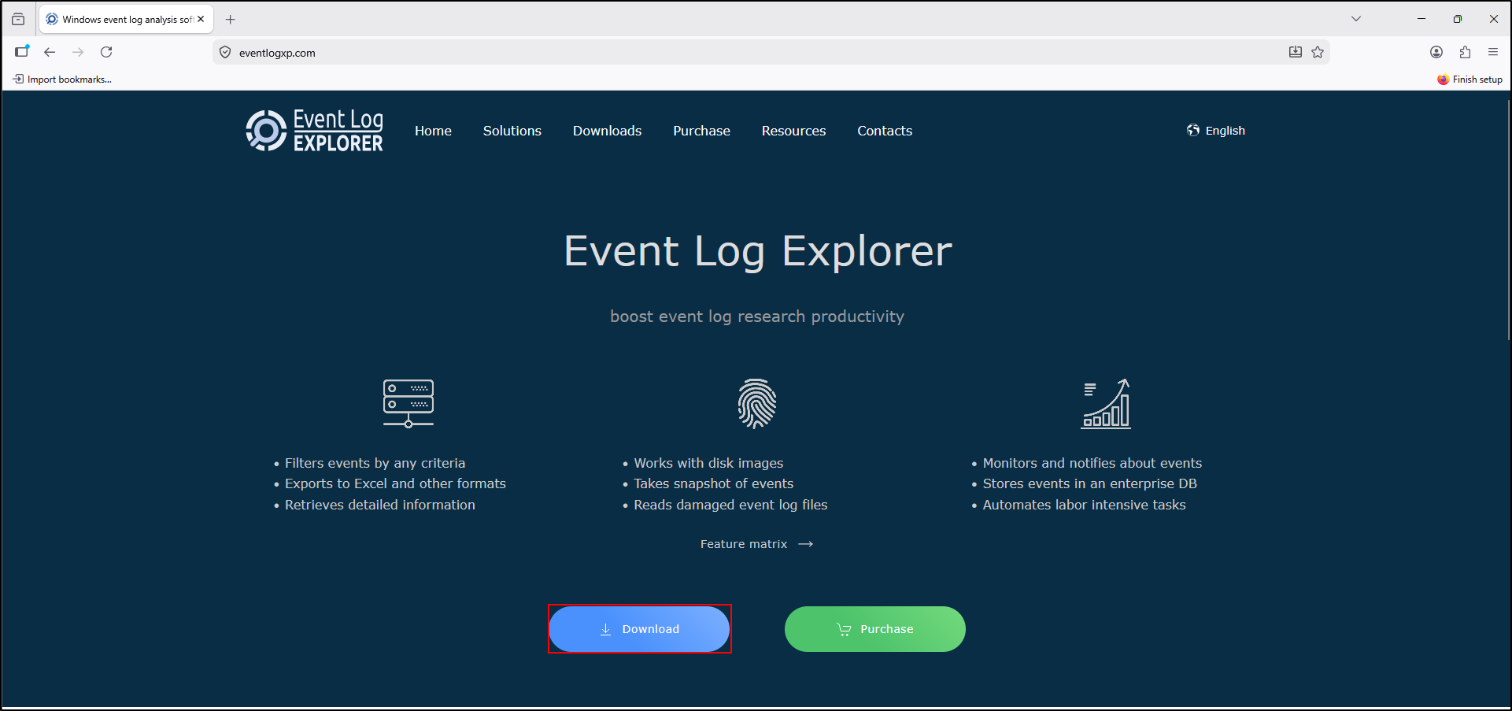
Task: Click the Event Log Explorer logo
Action: [315, 131]
